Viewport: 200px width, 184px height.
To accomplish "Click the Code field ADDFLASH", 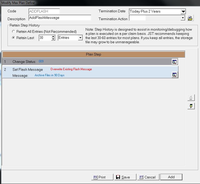I will 44,11.
